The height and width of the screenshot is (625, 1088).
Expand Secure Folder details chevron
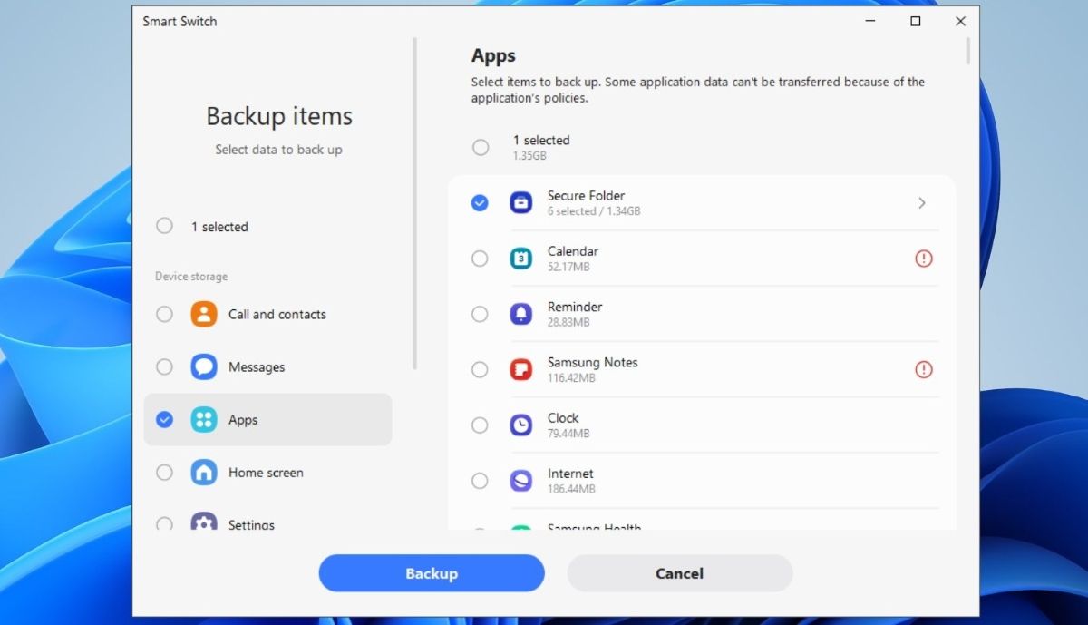(922, 203)
